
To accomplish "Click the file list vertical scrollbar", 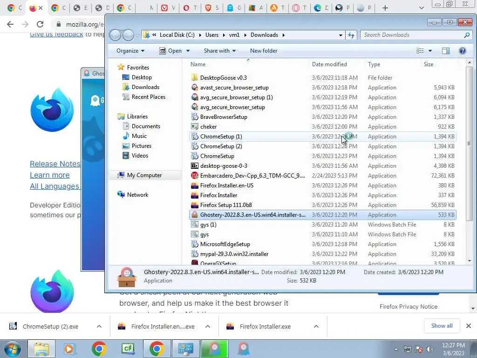I will 469,144.
